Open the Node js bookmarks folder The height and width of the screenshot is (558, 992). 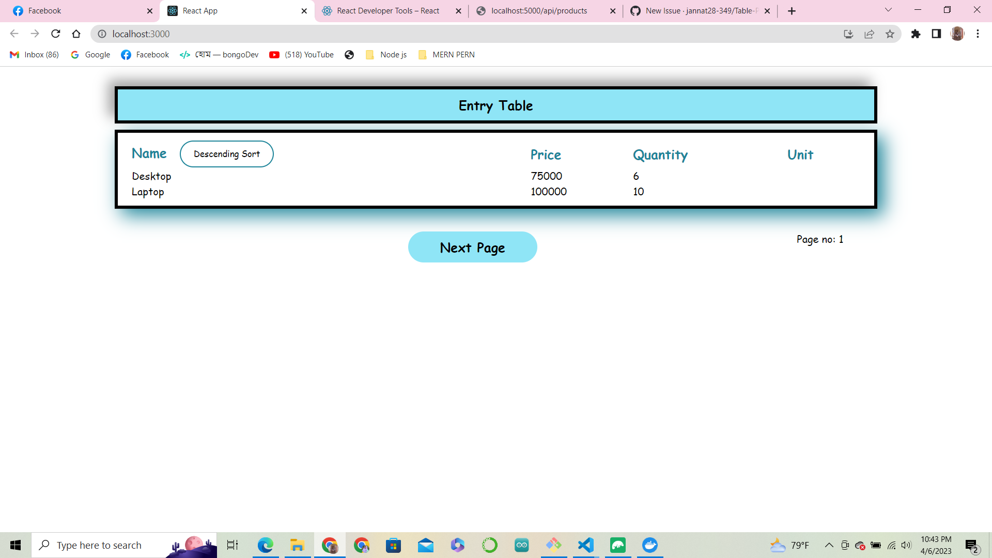tap(386, 55)
